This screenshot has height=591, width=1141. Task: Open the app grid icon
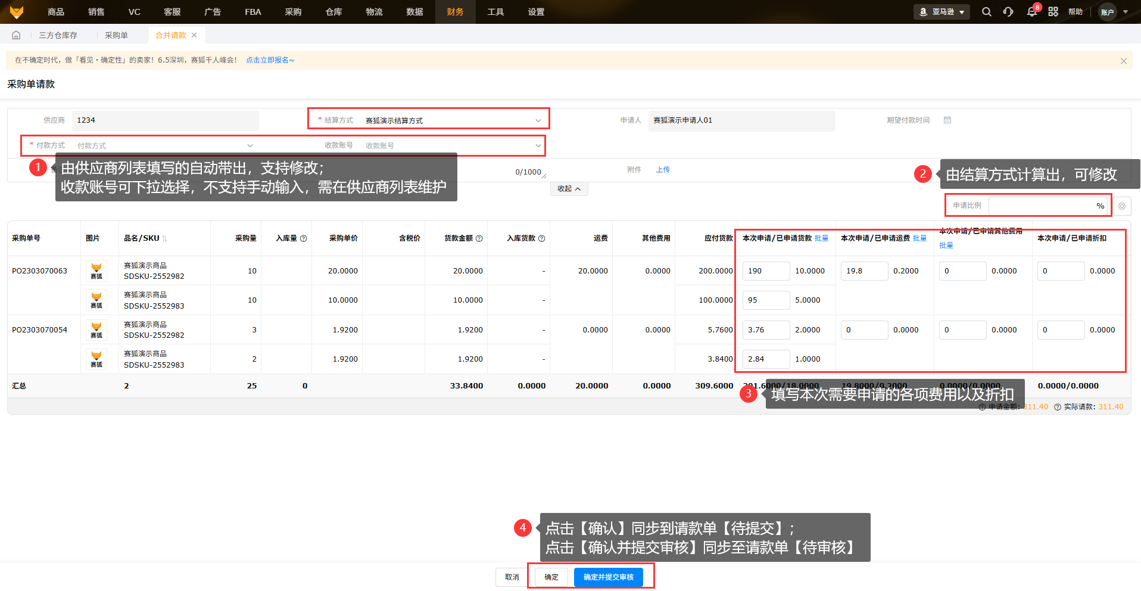[1053, 12]
